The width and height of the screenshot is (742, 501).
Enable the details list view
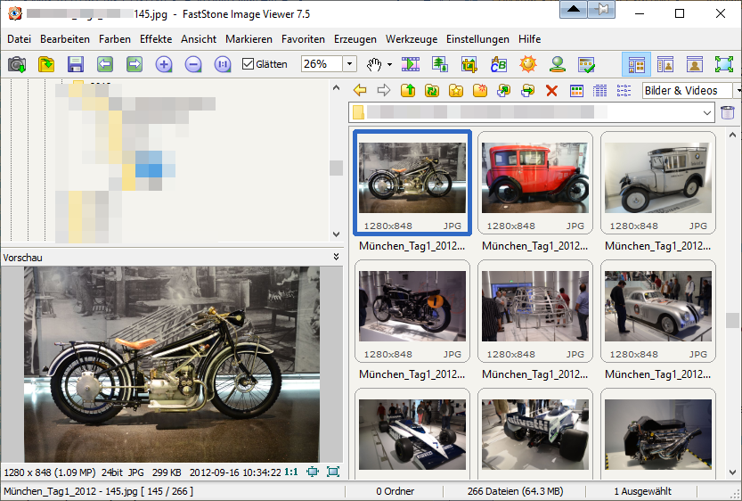[x=600, y=90]
